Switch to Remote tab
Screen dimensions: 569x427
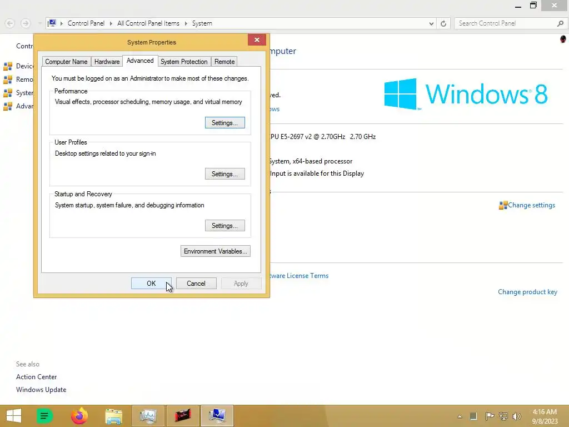click(x=224, y=62)
